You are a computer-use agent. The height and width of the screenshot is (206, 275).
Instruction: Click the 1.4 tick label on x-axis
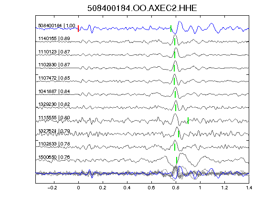(x=249, y=188)
